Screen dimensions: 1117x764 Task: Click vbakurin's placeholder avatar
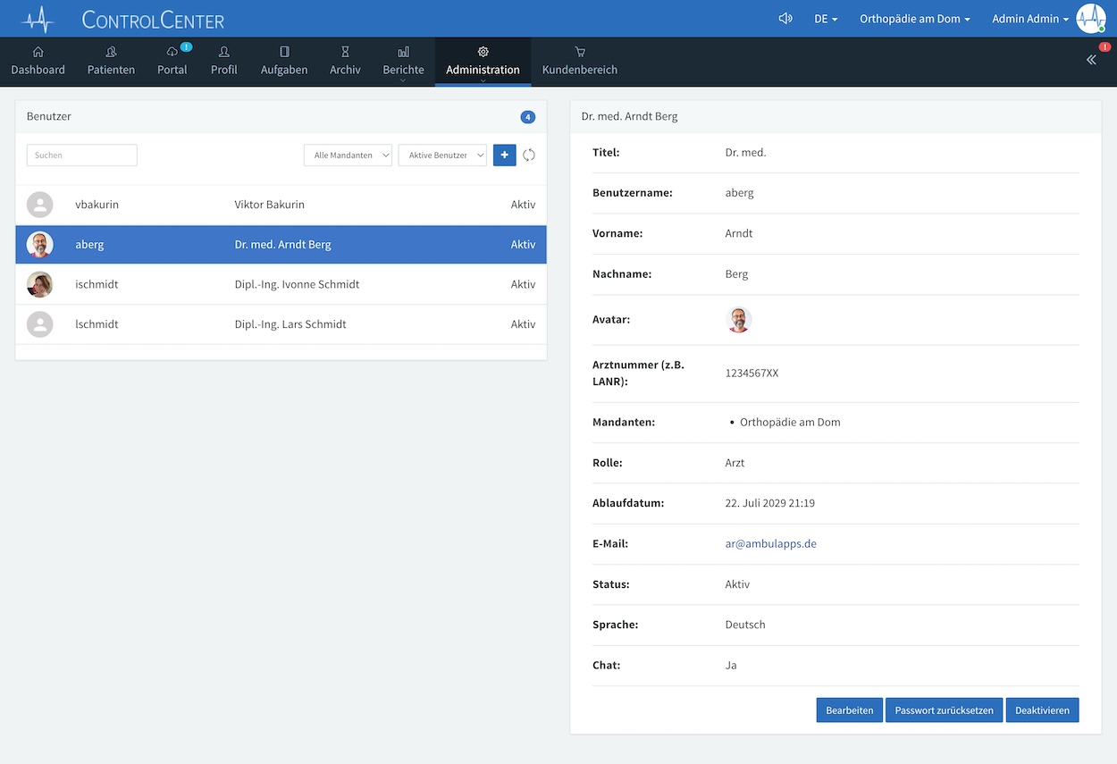tap(40, 205)
